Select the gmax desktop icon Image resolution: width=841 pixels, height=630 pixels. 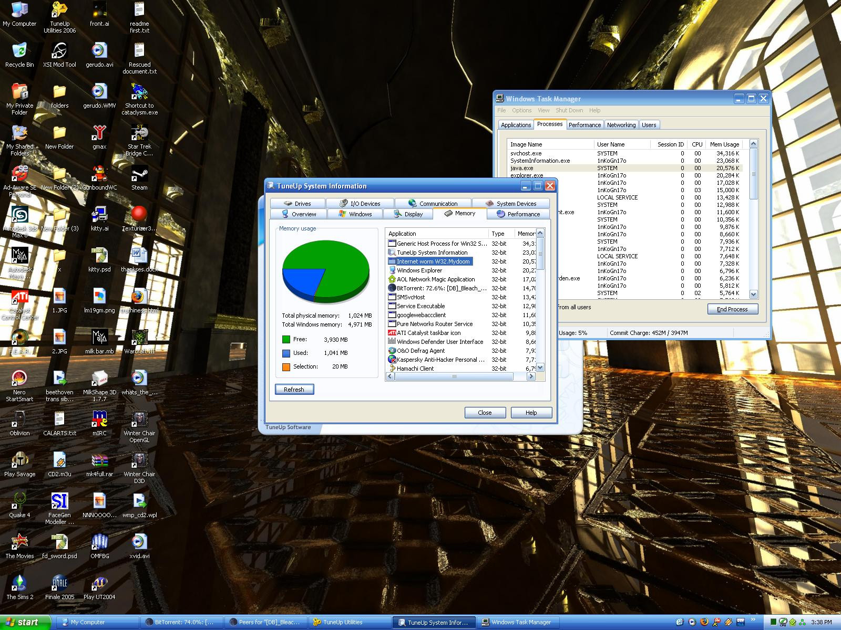(x=99, y=137)
